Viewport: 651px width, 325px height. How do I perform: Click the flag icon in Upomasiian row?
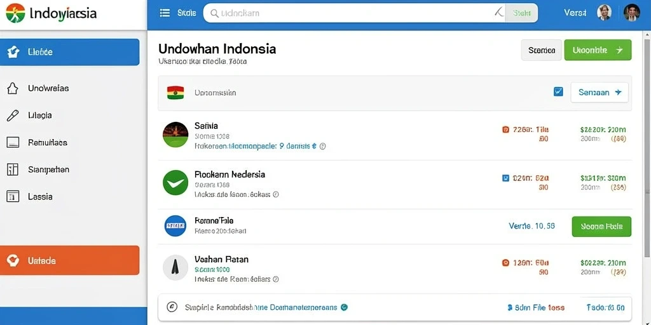[x=175, y=93]
